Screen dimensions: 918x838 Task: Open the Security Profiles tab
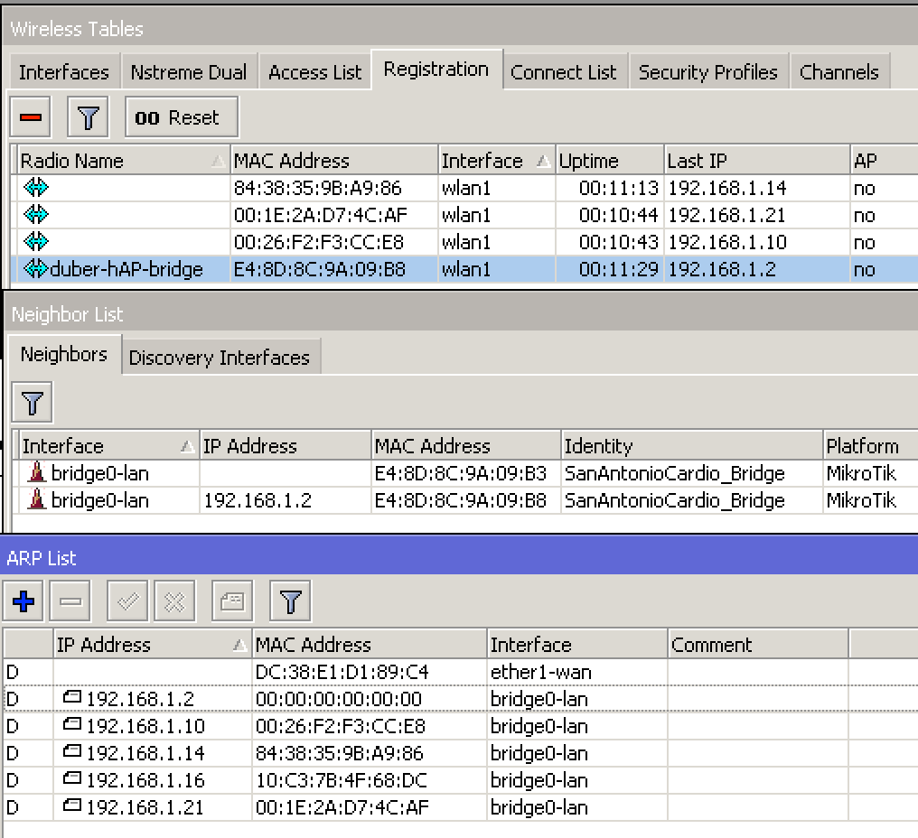click(707, 72)
